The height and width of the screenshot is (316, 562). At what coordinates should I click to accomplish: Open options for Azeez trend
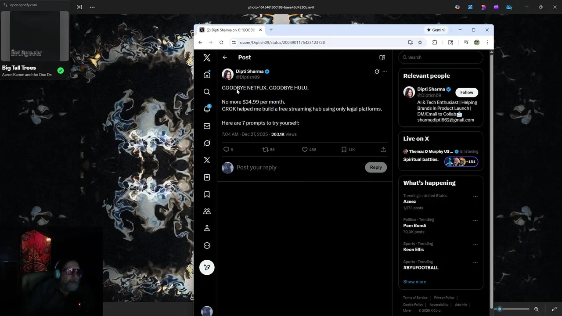pos(475,197)
